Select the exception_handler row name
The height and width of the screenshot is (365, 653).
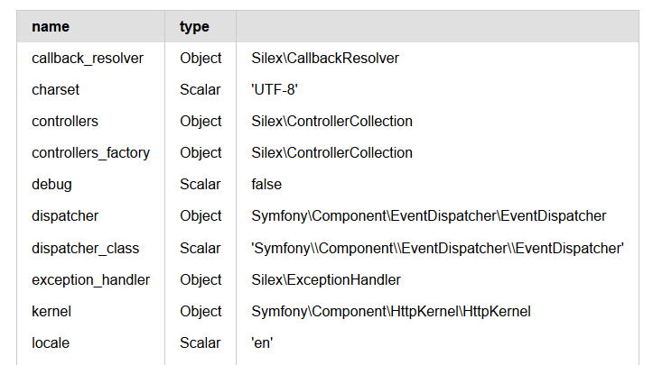click(91, 279)
